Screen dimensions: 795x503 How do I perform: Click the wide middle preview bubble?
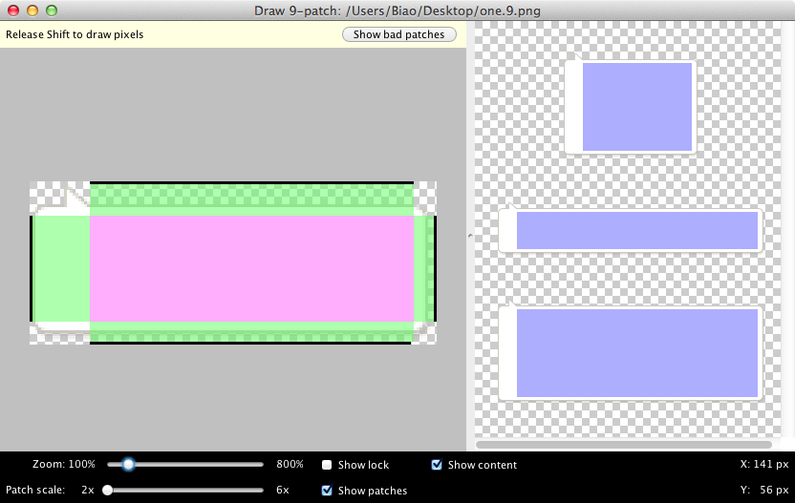click(631, 229)
